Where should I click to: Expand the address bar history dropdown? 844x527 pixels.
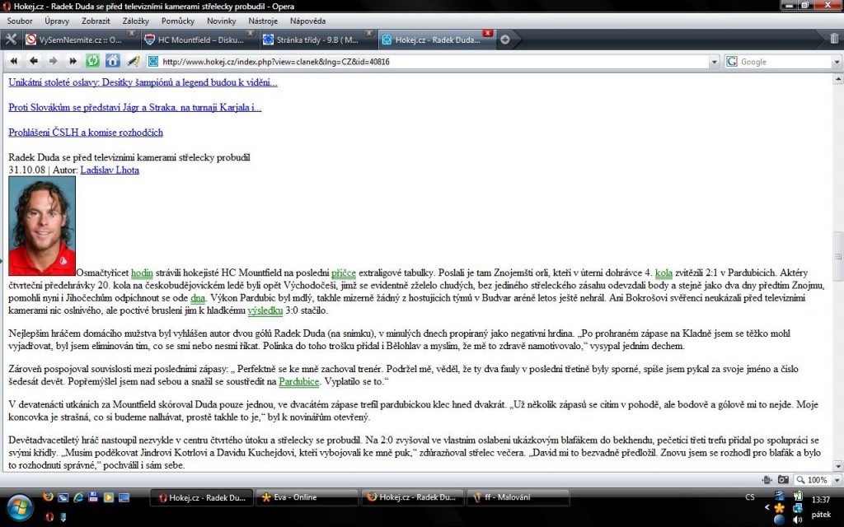click(x=714, y=62)
